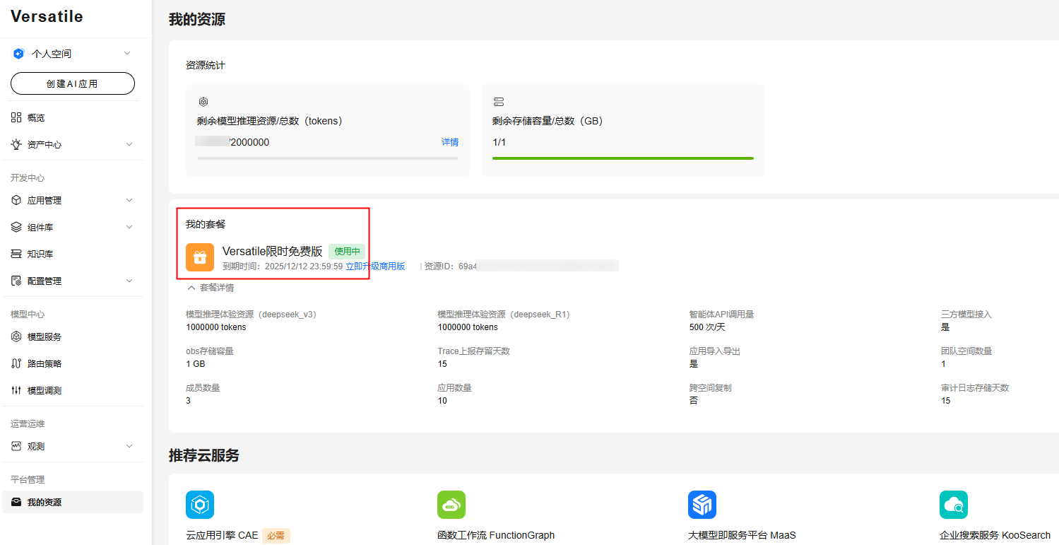Click the 个人空间 workspace icon
The image size is (1059, 545).
pyautogui.click(x=19, y=54)
